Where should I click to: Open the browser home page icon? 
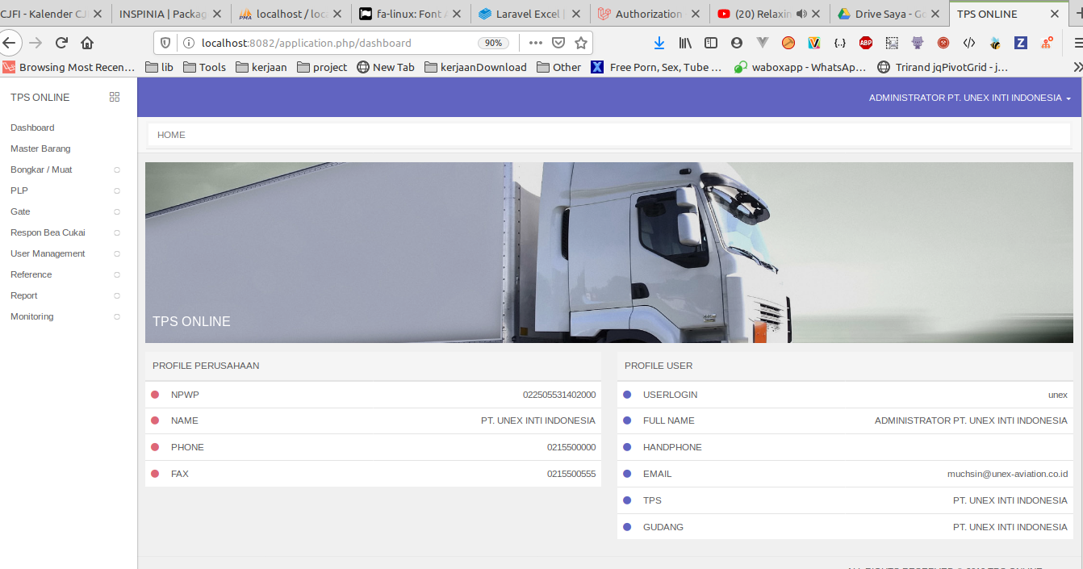click(87, 43)
